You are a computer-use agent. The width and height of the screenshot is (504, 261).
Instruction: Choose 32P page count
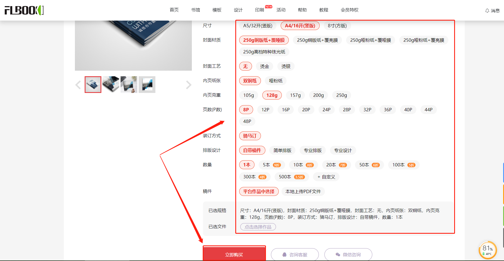coord(367,110)
